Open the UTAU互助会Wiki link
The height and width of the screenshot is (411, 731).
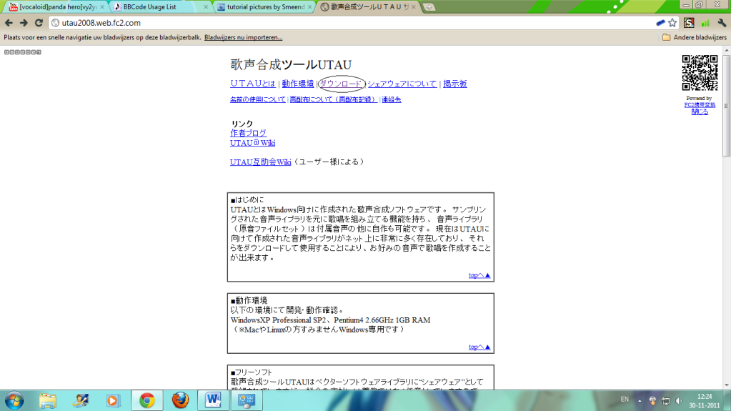point(260,162)
